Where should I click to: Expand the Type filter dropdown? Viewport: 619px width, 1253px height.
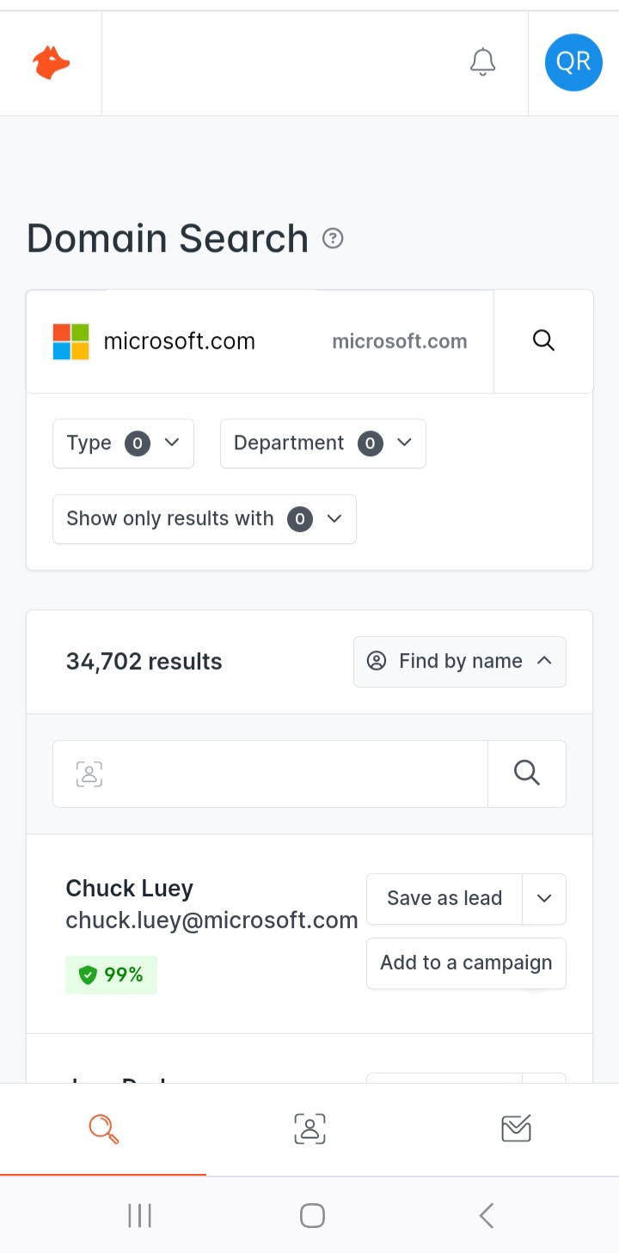tap(123, 443)
